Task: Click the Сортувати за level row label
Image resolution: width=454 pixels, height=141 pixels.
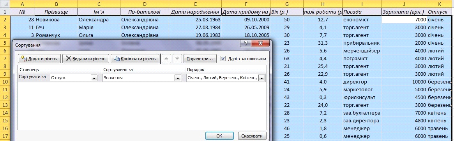Action: [32, 77]
